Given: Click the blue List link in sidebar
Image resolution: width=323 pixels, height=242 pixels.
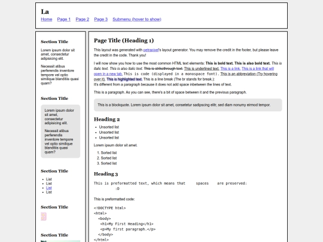Looking at the screenshot, I should pyautogui.click(x=49, y=188).
